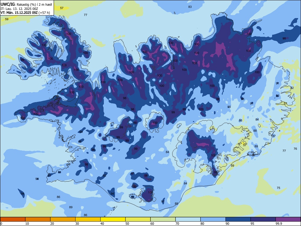Image resolution: width=301 pixels, height=226 pixels.
Task: Click the dark orange 0–10 legend swatch
Action: pyautogui.click(x=13, y=219)
